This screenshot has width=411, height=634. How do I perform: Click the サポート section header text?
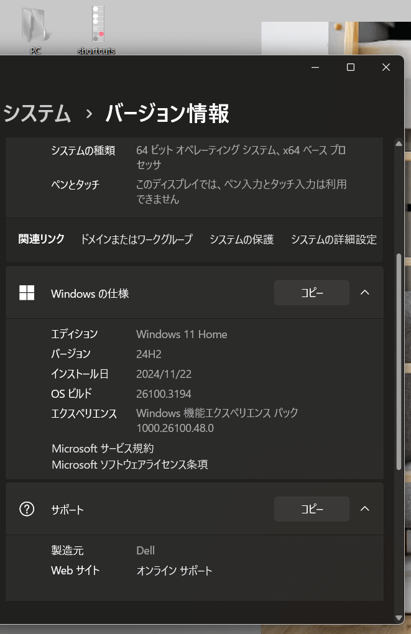click(67, 510)
